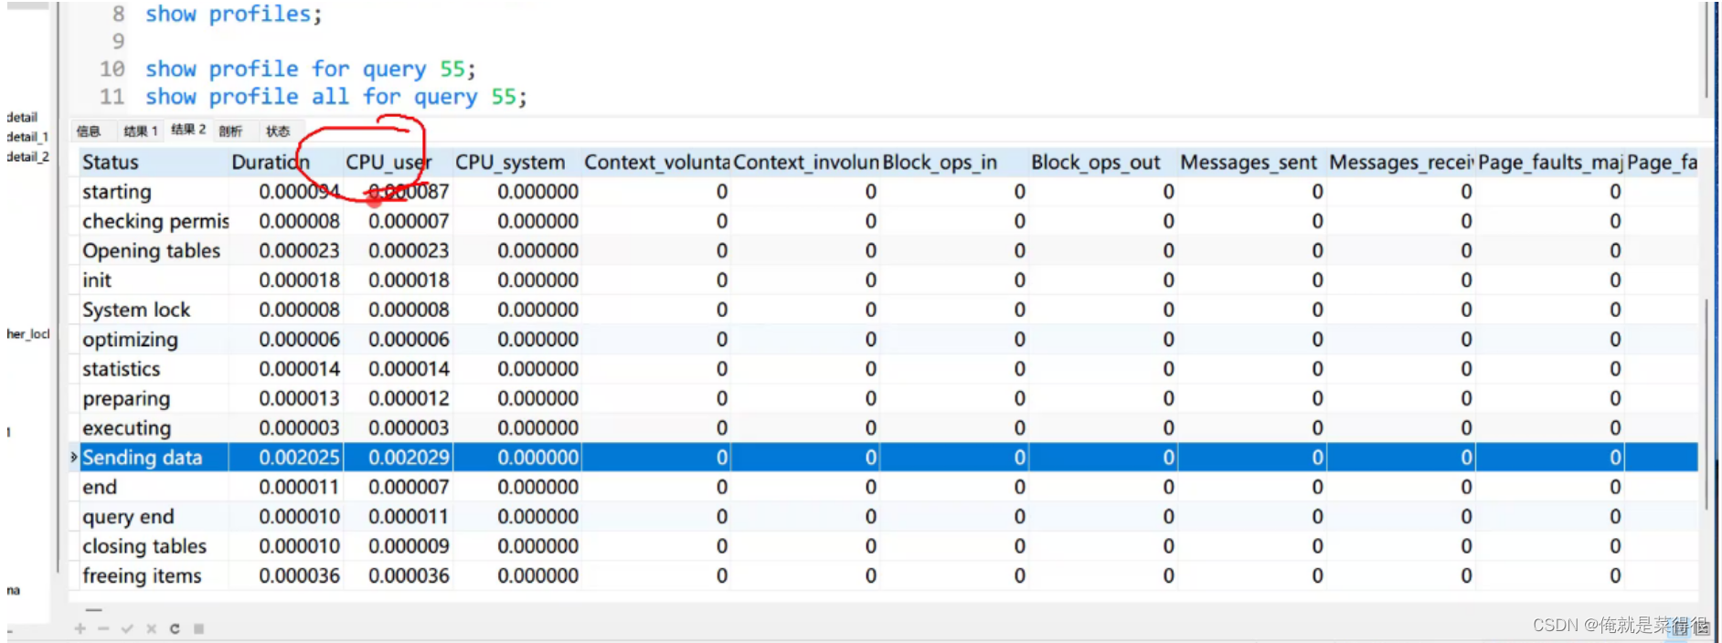Select the 'query end' status row

[888, 516]
